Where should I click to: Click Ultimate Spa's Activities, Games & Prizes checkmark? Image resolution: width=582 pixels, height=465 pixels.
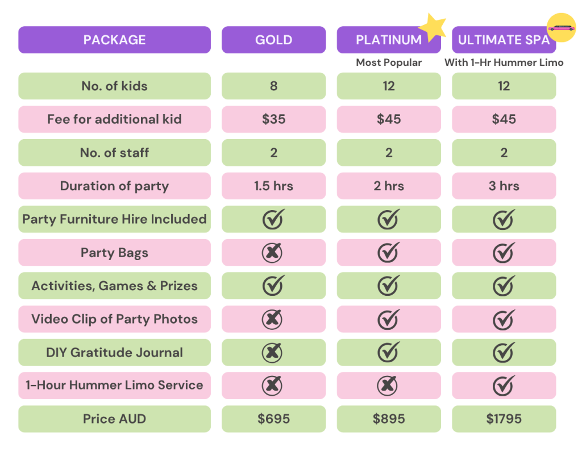pyautogui.click(x=504, y=286)
